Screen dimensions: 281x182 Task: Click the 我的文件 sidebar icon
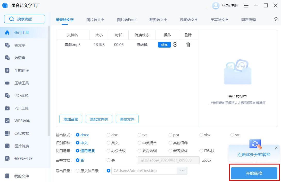[7, 176]
